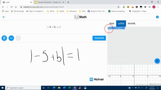This screenshot has width=161, height=90.
Task: Expand the Misc bookmarks folder
Action: 82,11
